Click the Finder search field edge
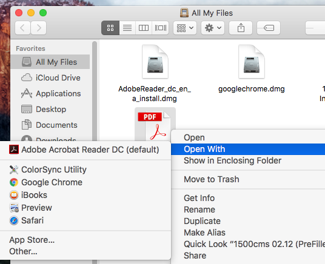The image size is (325, 264). 315,28
